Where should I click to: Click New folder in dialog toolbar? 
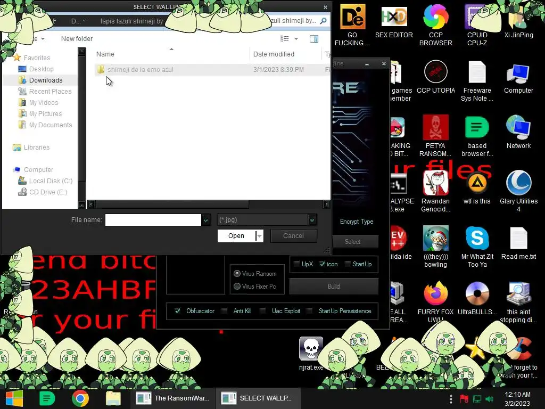pos(77,38)
